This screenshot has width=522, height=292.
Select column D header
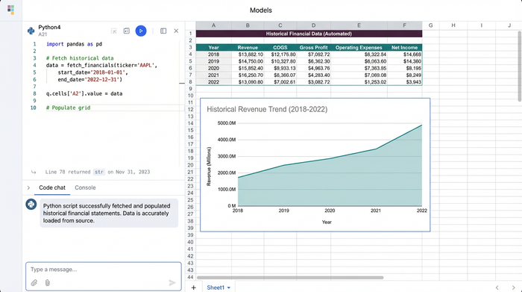tap(313, 25)
